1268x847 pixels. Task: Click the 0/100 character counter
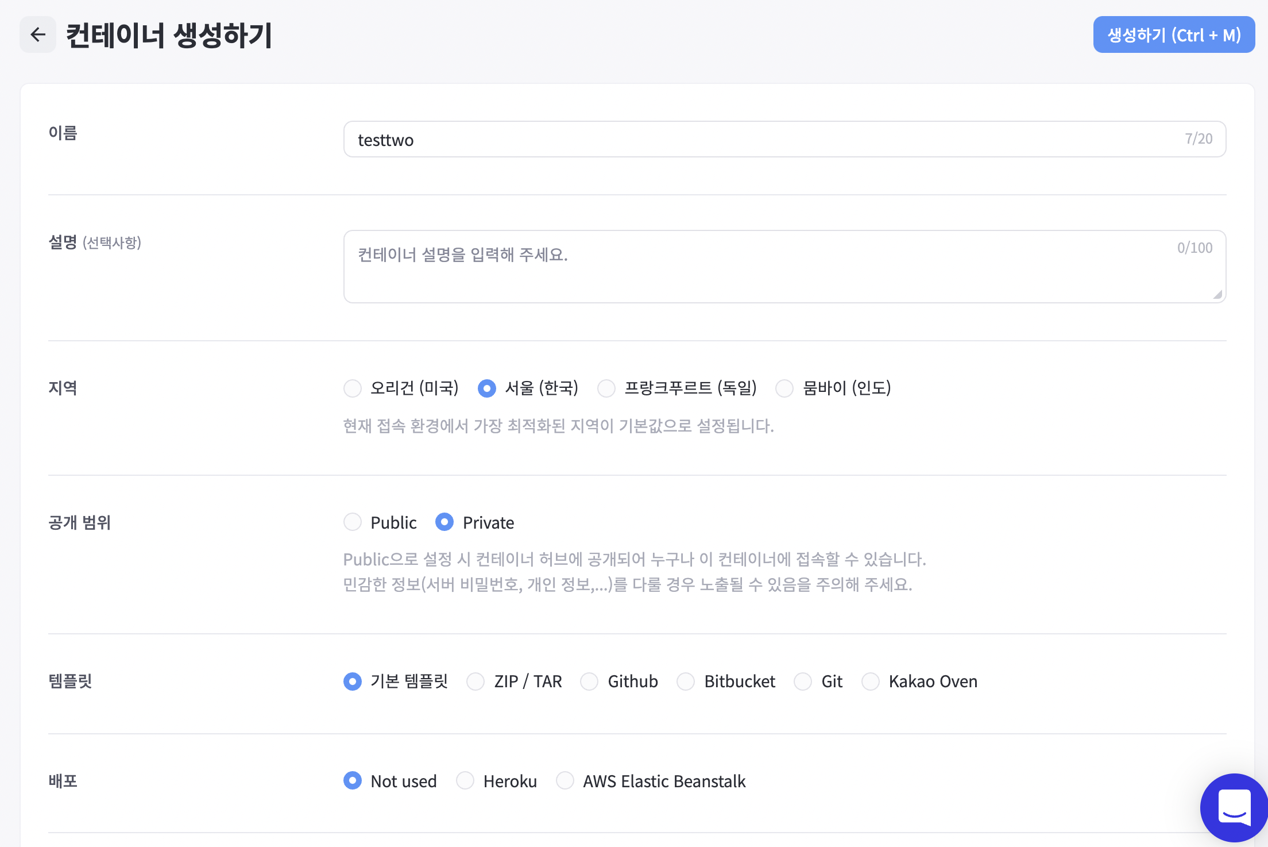tap(1195, 248)
